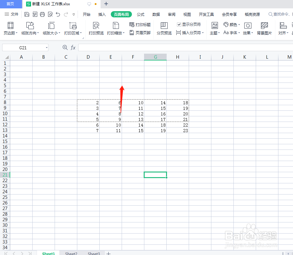
Task: Open the Print Scaling (打印缩放) tool
Action: pyautogui.click(x=116, y=29)
